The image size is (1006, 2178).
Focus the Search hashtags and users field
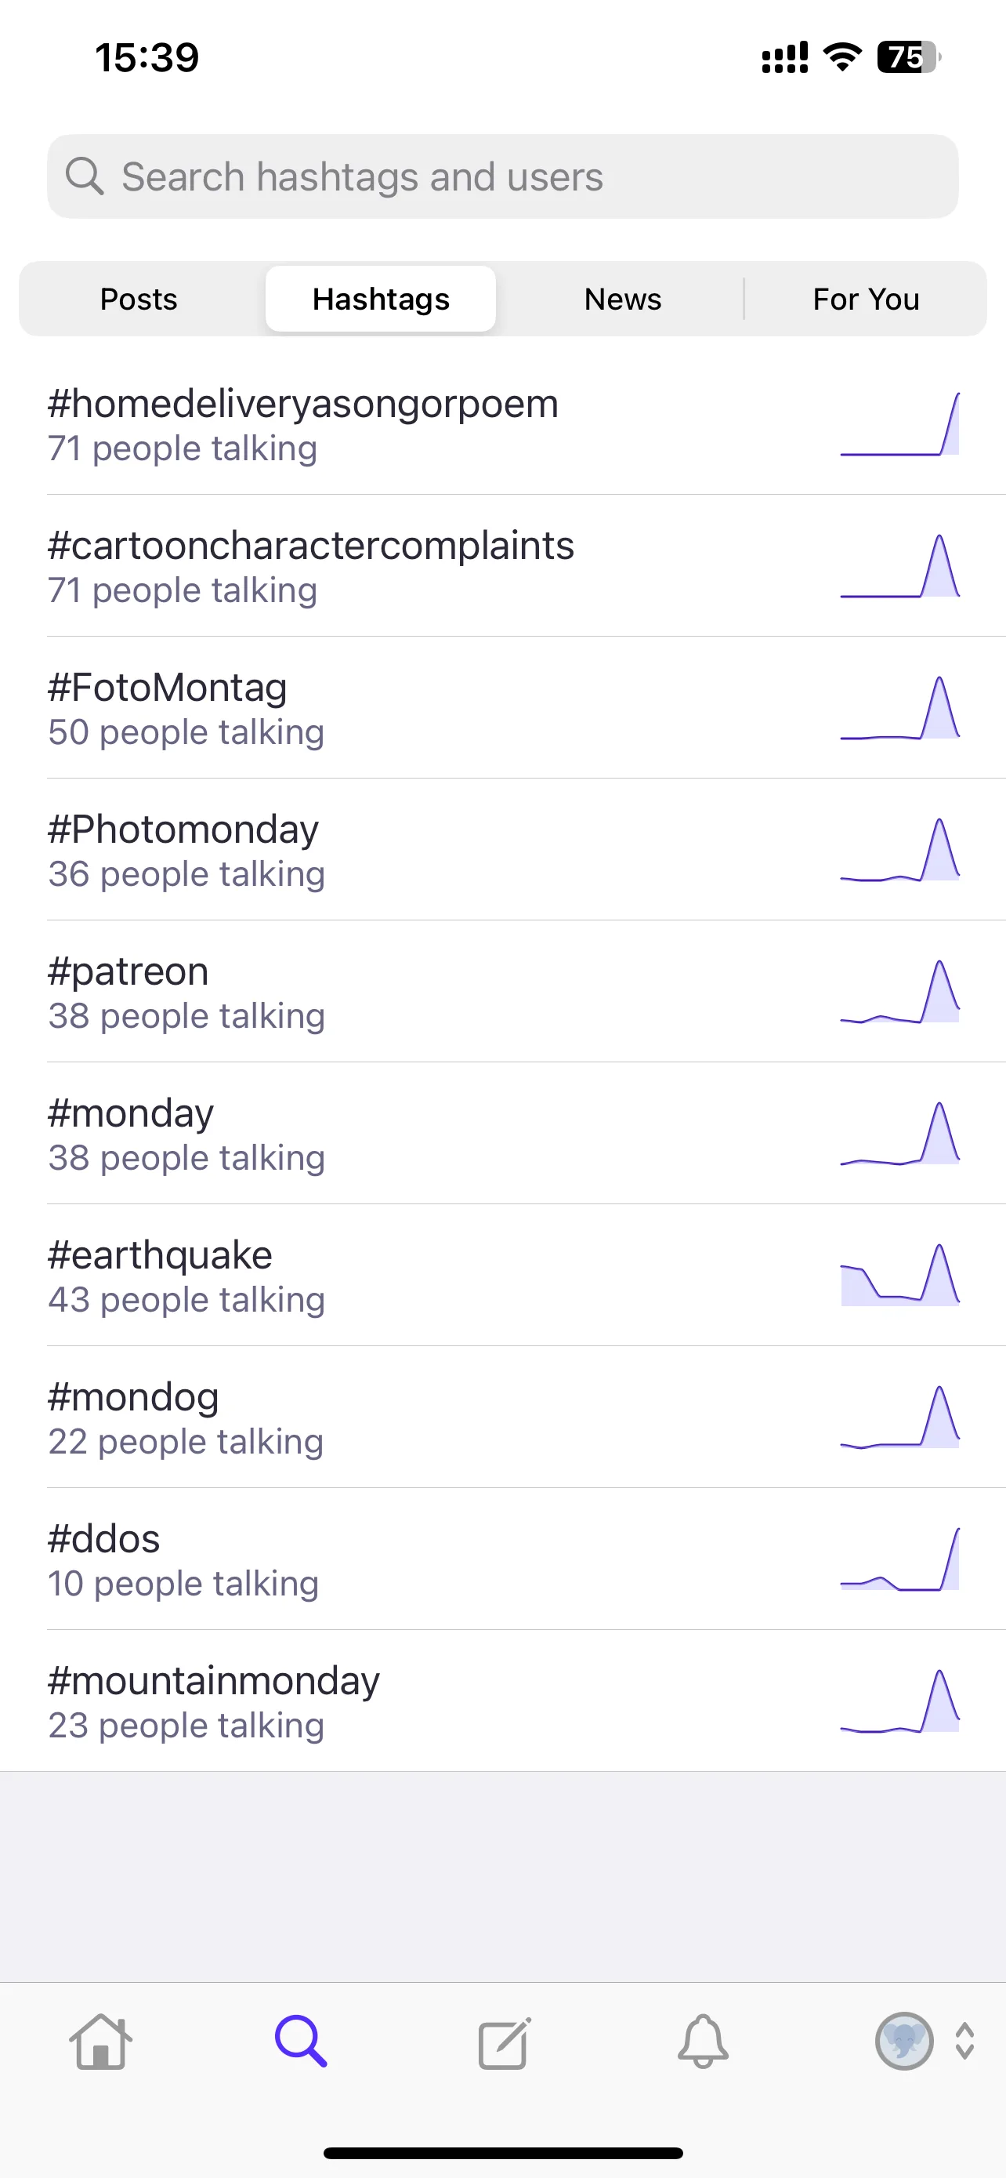tap(502, 176)
